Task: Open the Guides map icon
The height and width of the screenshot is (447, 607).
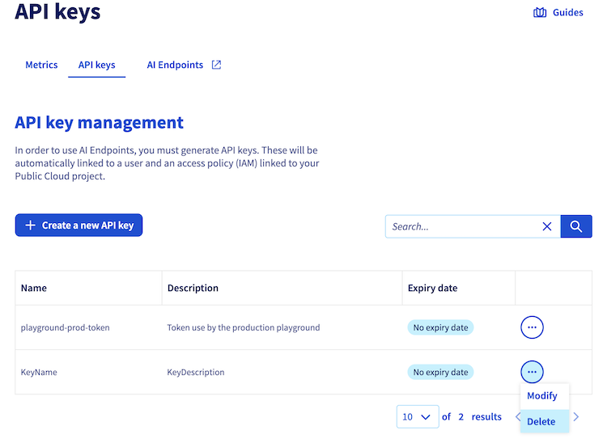Action: 540,12
